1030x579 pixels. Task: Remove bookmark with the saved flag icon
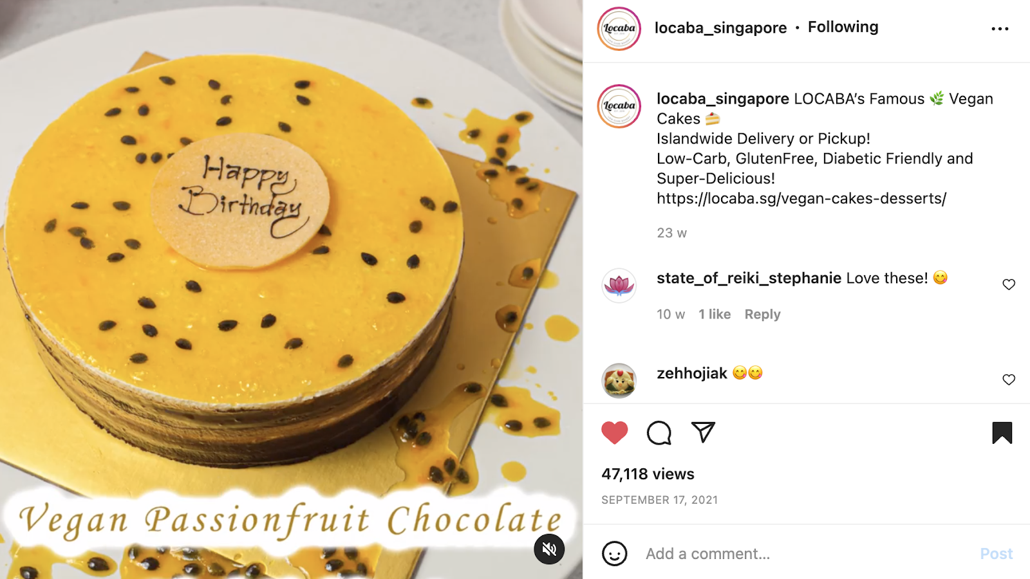1002,433
